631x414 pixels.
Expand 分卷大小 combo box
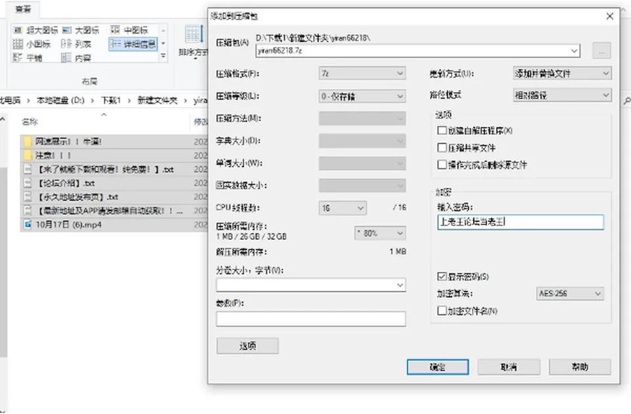pos(400,285)
